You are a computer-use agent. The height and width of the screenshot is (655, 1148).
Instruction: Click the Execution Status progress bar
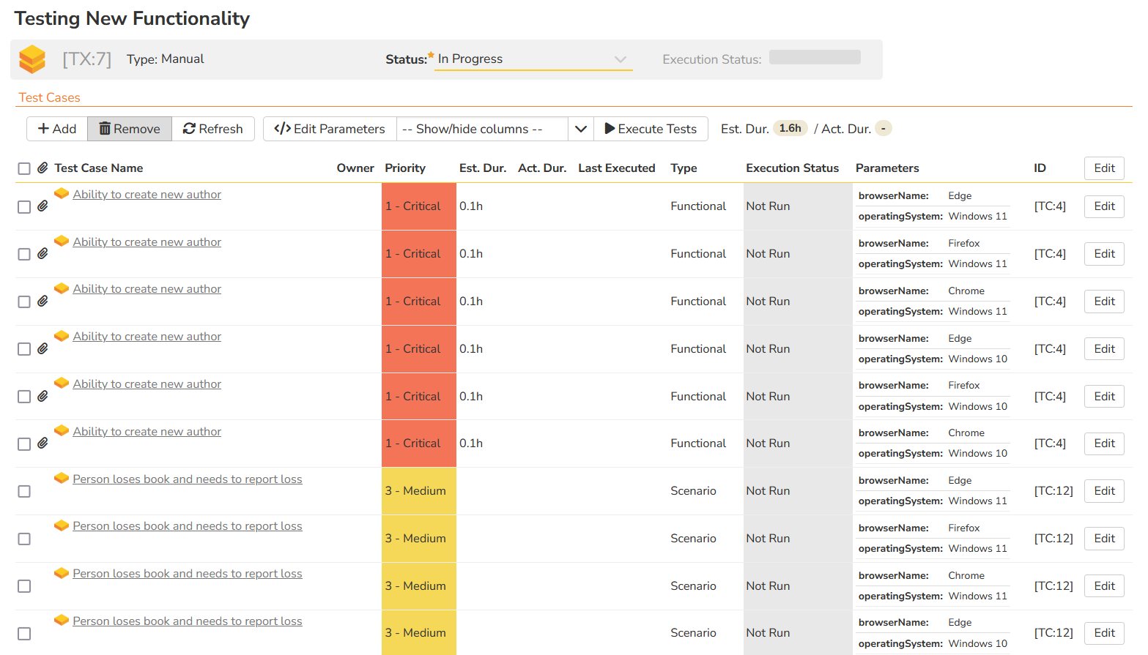click(815, 58)
